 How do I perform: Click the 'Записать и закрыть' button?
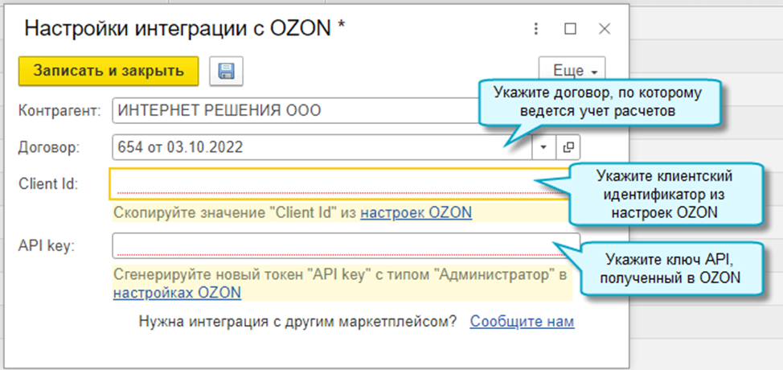tap(108, 71)
